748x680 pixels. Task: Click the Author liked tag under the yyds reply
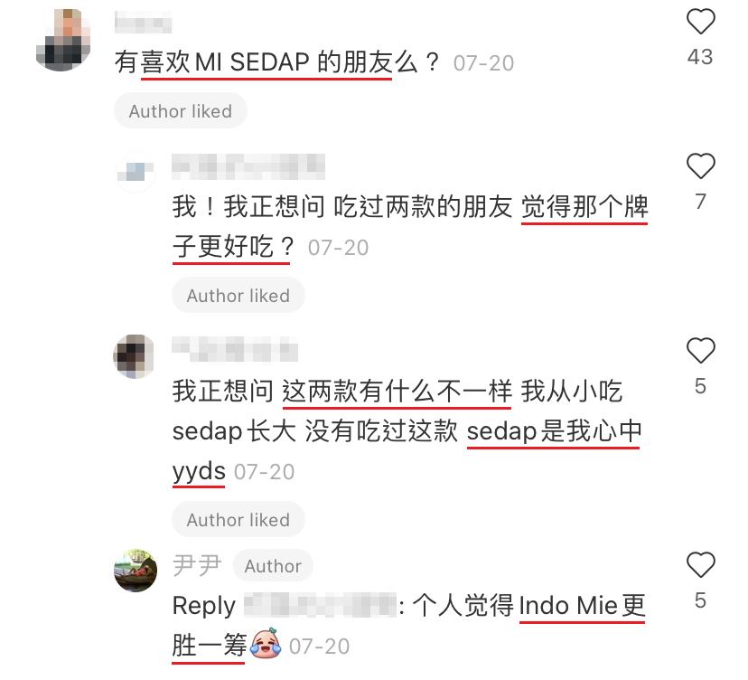[238, 519]
